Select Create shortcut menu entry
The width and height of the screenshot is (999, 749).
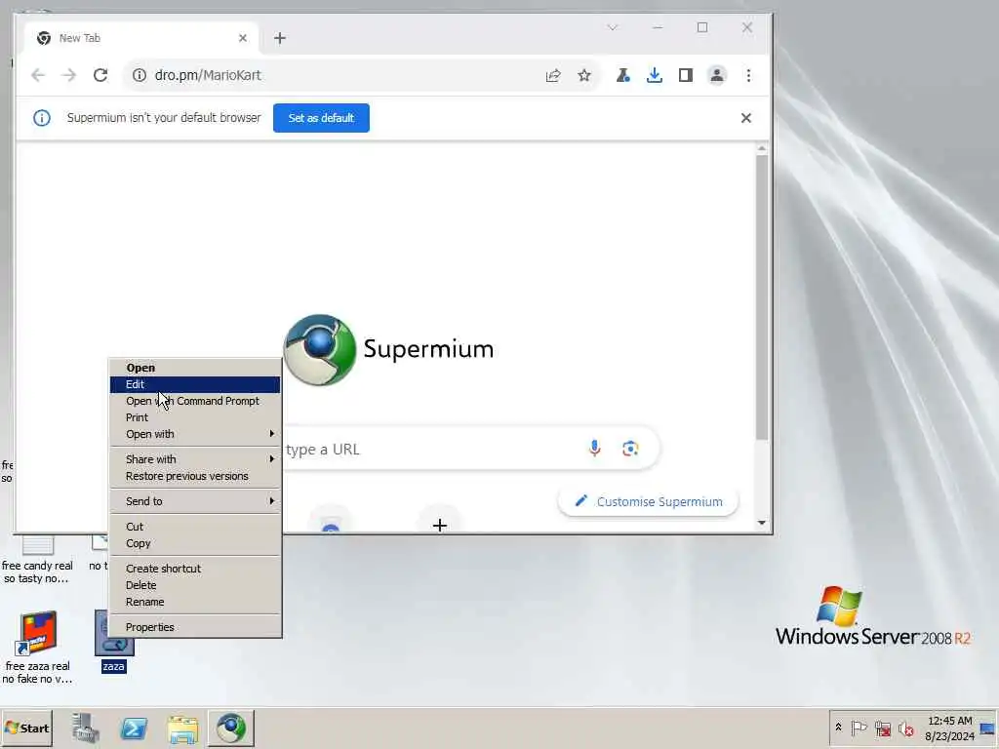click(195, 569)
